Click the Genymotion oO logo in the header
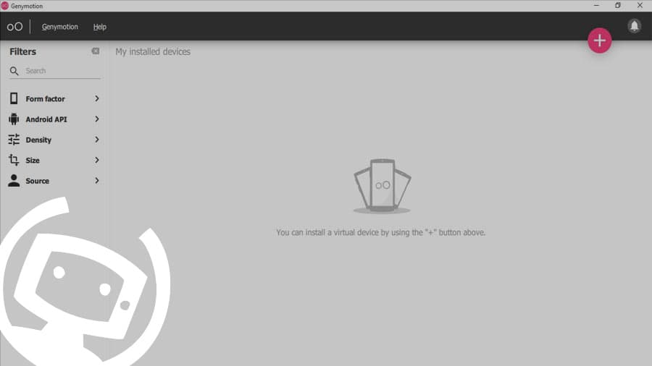Image resolution: width=652 pixels, height=366 pixels. (x=14, y=27)
